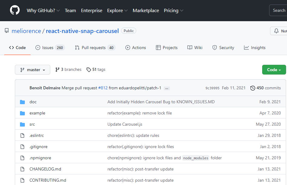The image size is (287, 185).
Task: Click the .gitignore file icon
Action: click(22, 147)
